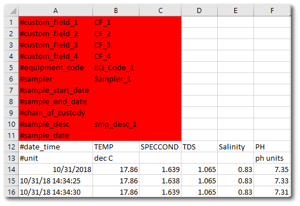This screenshot has height=206, width=300.
Task: Click SPECCOND value 1.638
Action: point(160,181)
